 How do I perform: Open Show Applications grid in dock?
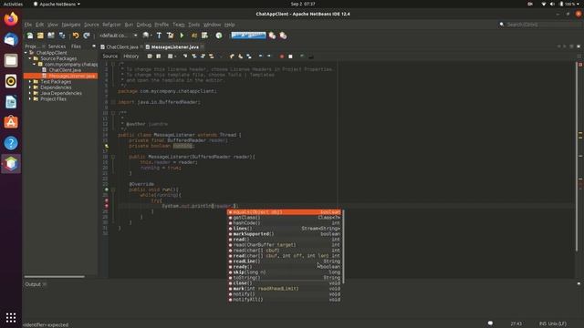[x=11, y=317]
